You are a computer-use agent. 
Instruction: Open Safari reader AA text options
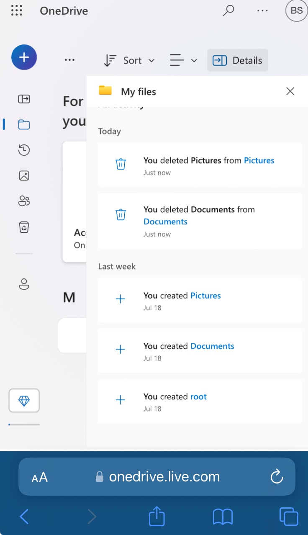[40, 477]
